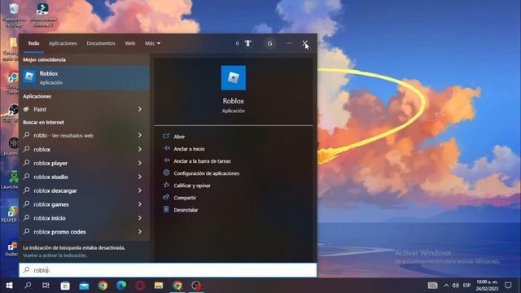Screen dimensions: 521x293
Task: Open Microsoft Store from taskbar
Action: point(65,286)
